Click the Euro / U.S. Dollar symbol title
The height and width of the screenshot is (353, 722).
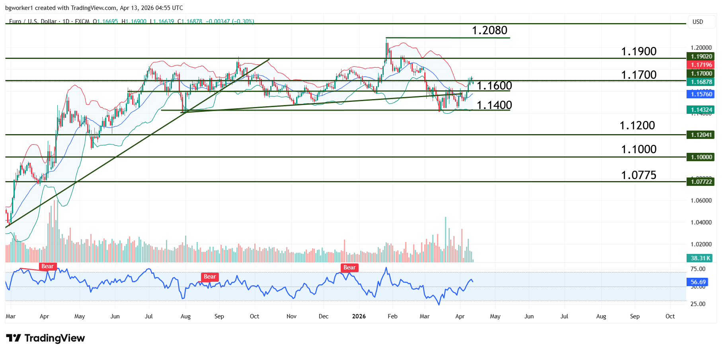pos(33,21)
